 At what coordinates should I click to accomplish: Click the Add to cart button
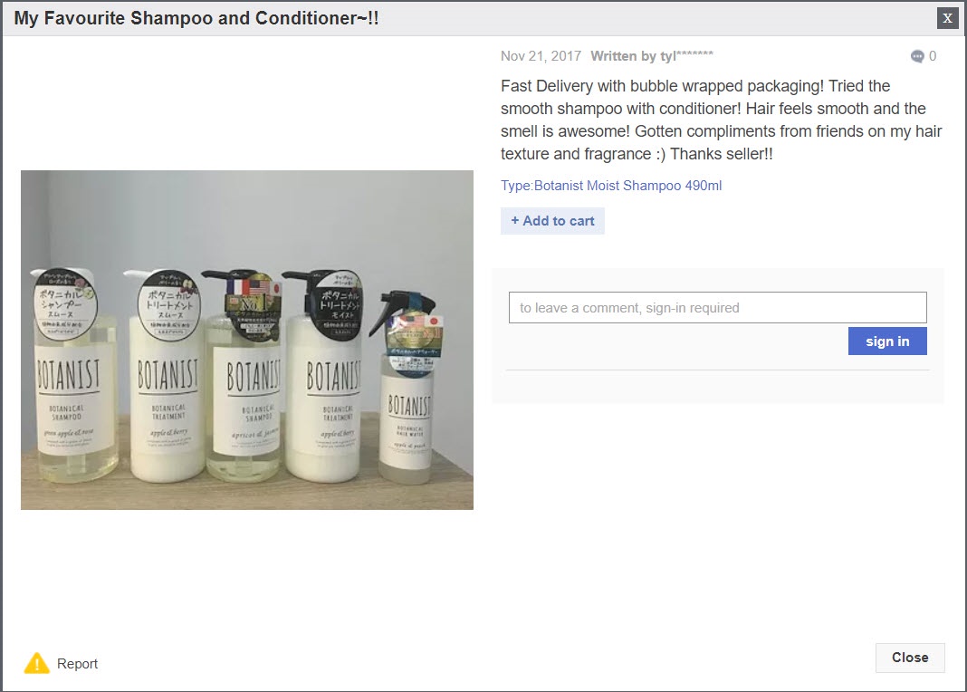pyautogui.click(x=552, y=221)
